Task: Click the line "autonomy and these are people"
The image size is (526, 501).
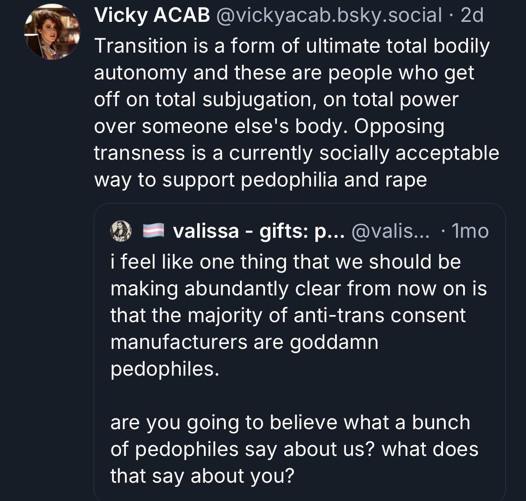Action: (x=284, y=73)
